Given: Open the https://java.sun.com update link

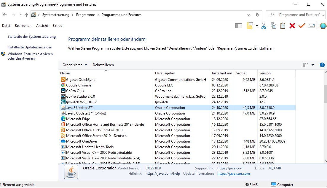Looking at the screenshot, I should (x=233, y=174).
